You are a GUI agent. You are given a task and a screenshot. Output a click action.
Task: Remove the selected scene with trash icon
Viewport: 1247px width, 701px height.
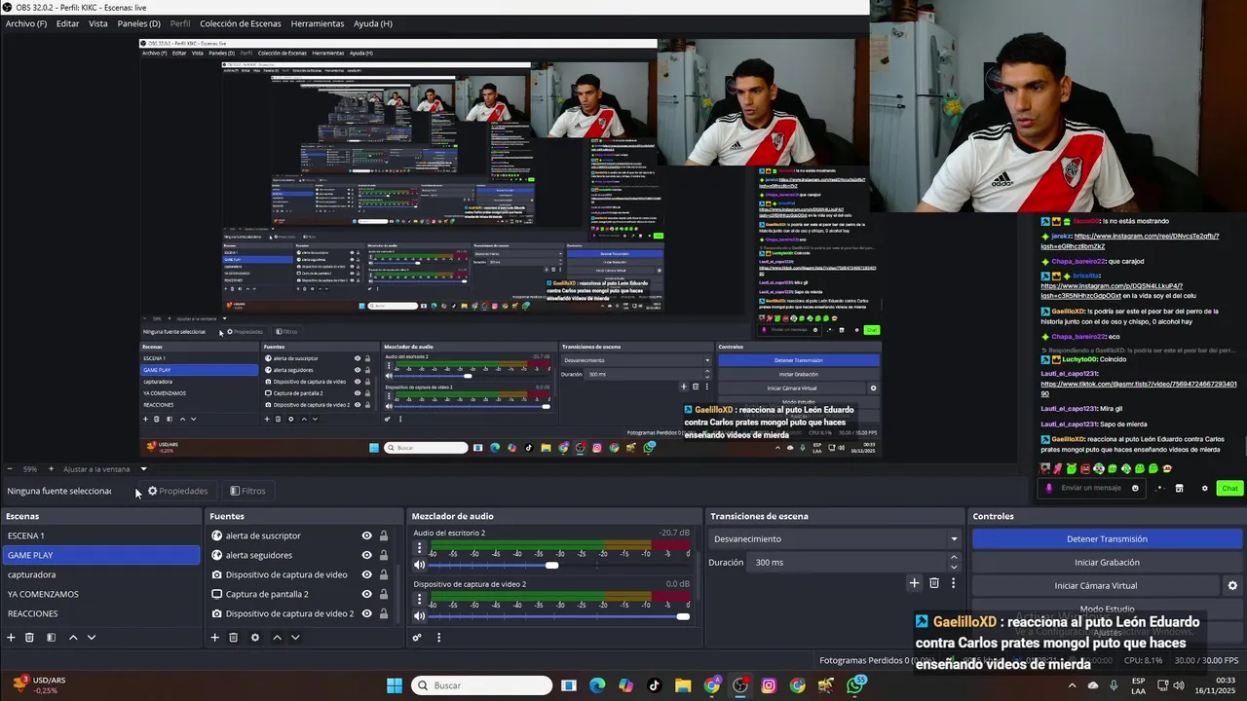click(29, 638)
